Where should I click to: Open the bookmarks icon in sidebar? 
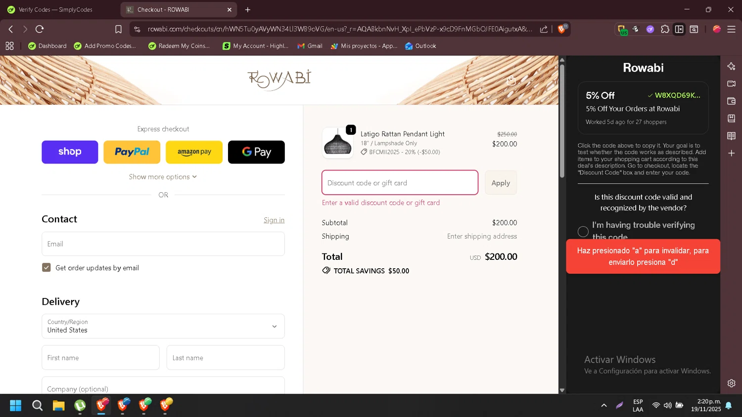point(731,118)
